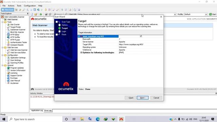Open Licensing entry
The height and width of the screenshot is (122, 217).
coord(14,73)
